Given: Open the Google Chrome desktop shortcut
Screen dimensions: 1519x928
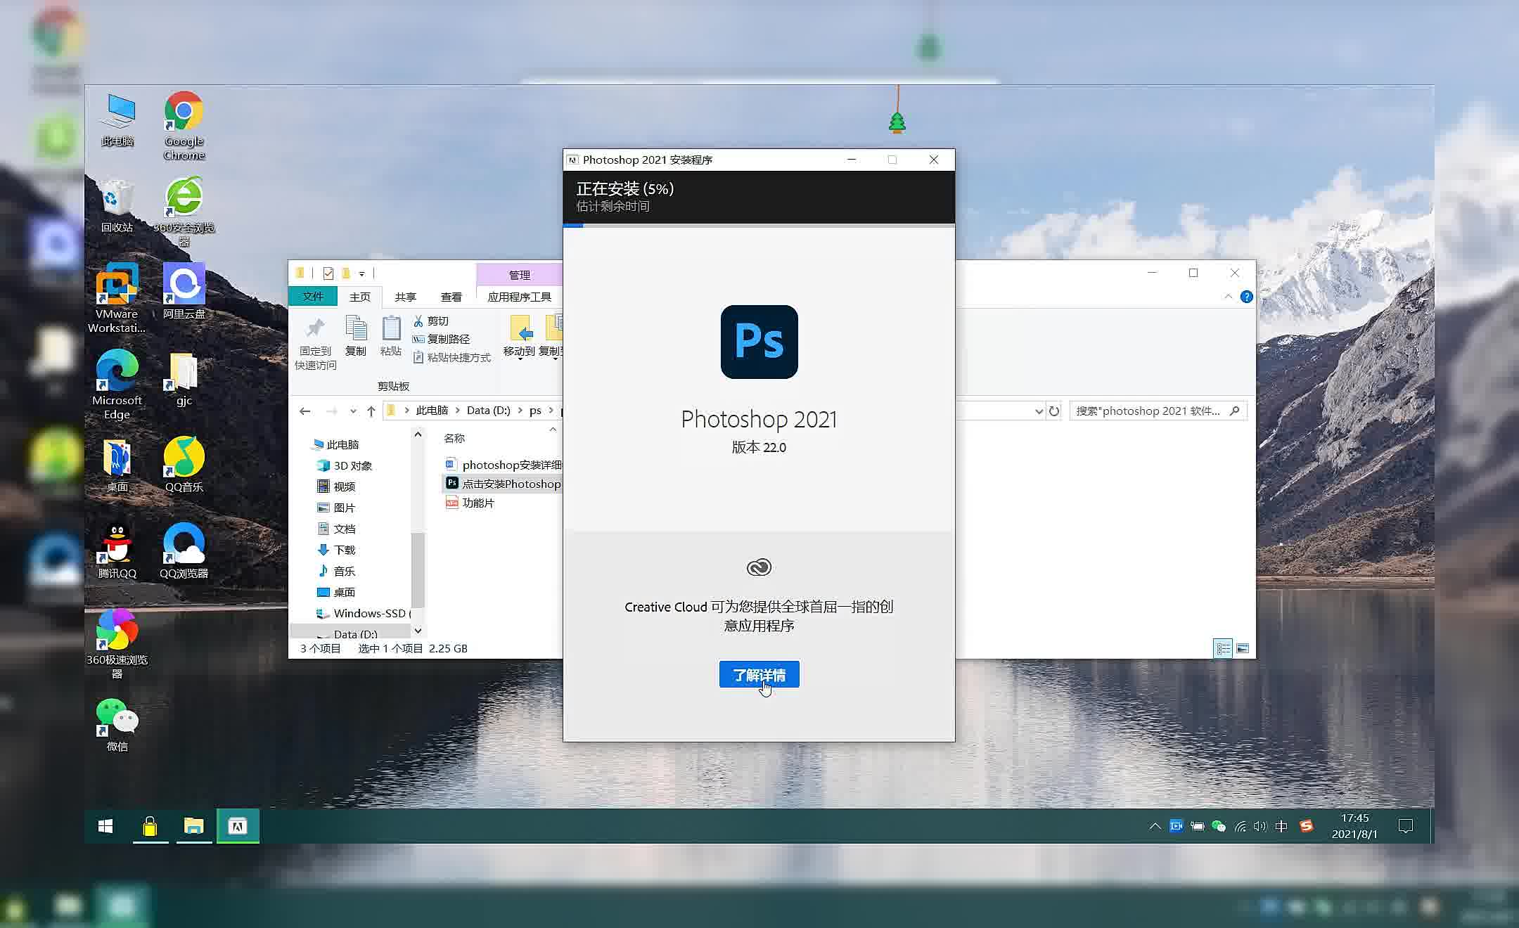Looking at the screenshot, I should coord(184,125).
